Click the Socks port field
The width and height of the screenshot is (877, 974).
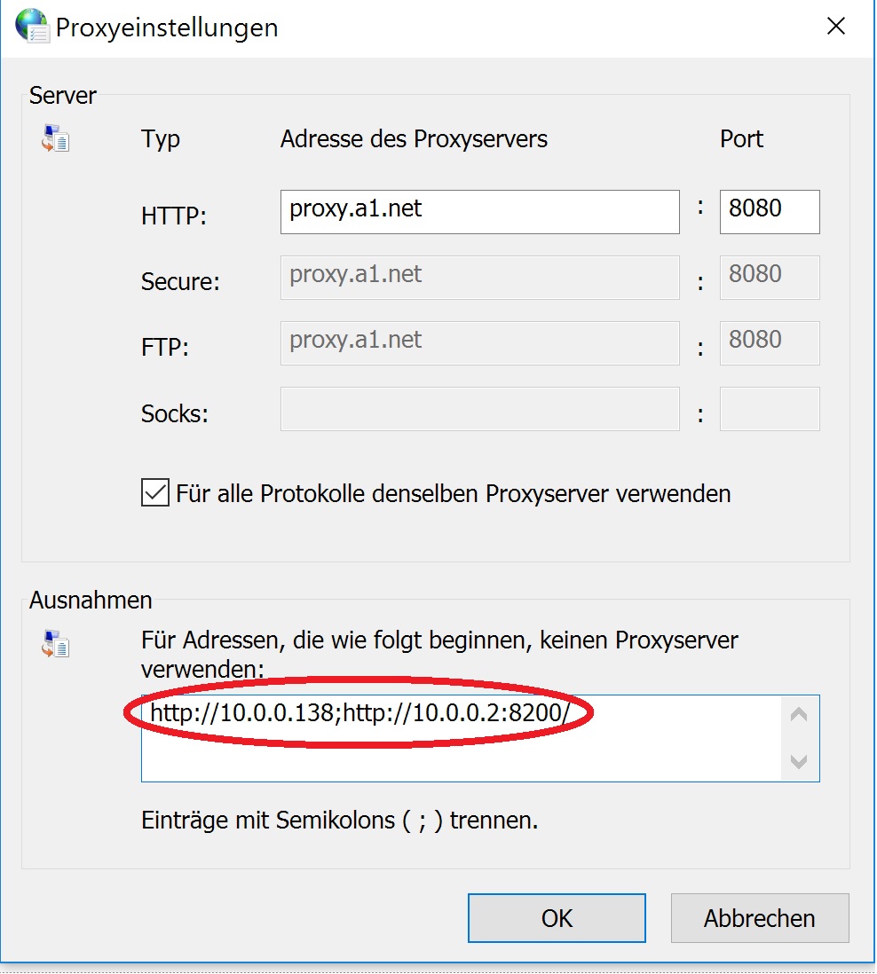pyautogui.click(x=770, y=409)
